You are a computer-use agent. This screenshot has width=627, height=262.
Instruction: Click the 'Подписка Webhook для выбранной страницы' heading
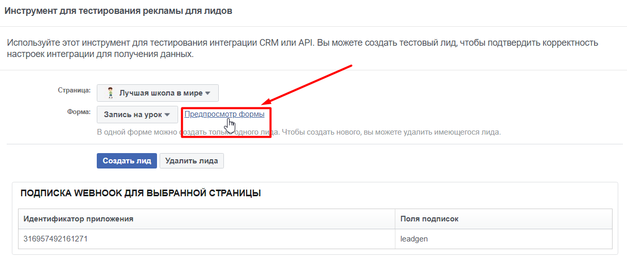tap(141, 193)
